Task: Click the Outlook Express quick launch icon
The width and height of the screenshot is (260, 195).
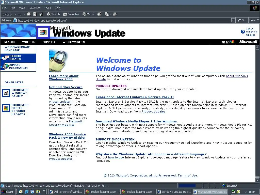Action: (x=32, y=192)
